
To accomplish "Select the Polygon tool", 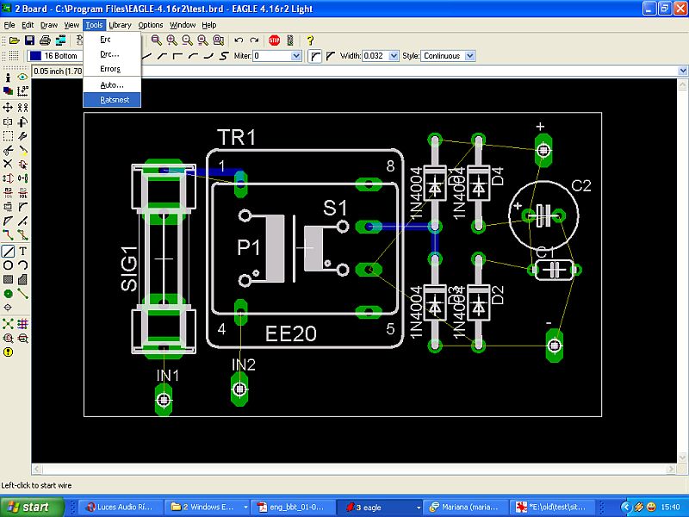I will 23,279.
